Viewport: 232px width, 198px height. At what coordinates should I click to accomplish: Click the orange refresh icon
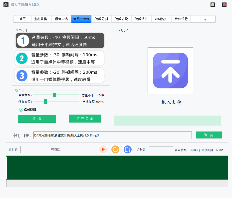click(115, 149)
